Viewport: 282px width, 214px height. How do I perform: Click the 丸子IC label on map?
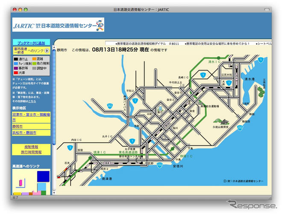tap(107, 136)
